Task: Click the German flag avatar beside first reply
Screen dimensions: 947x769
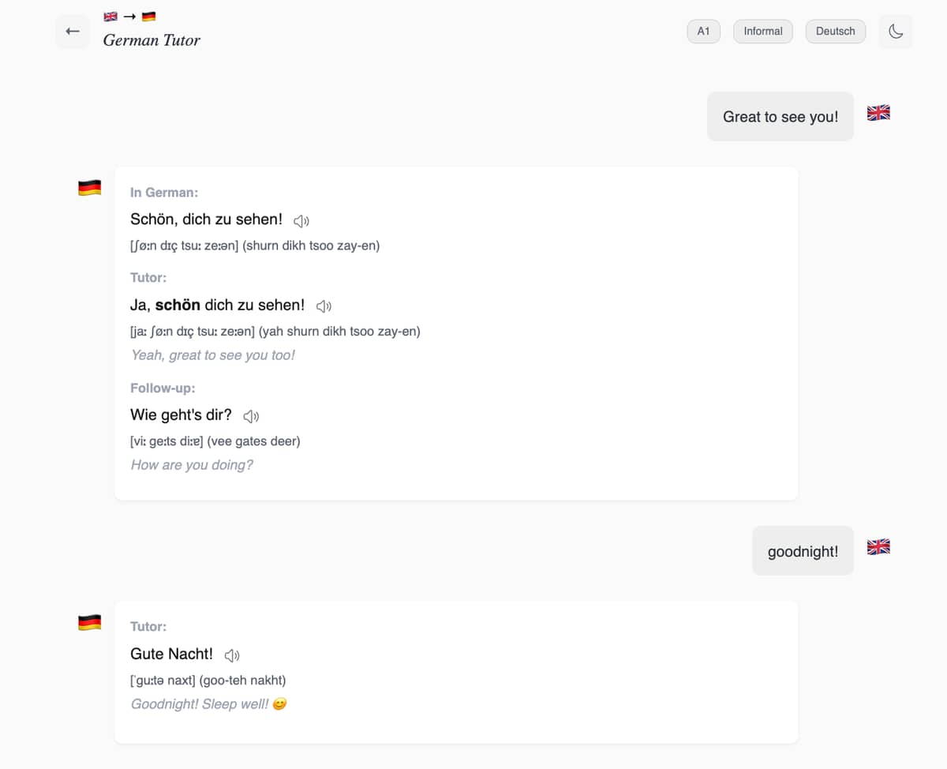Action: [x=90, y=188]
